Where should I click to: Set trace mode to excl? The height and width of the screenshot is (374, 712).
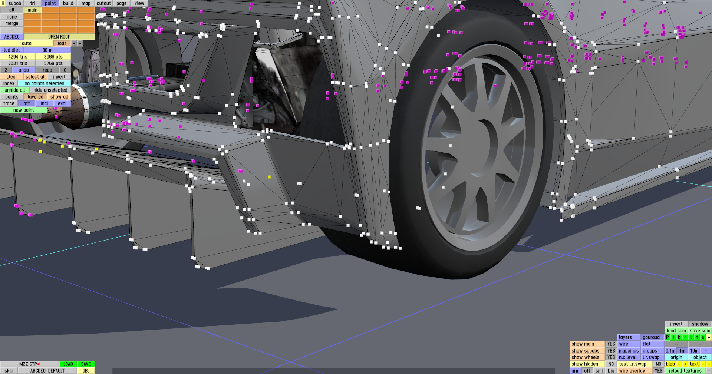pos(62,103)
